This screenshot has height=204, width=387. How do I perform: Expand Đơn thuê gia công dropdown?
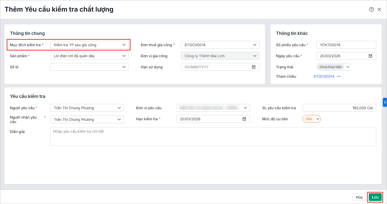[220, 45]
